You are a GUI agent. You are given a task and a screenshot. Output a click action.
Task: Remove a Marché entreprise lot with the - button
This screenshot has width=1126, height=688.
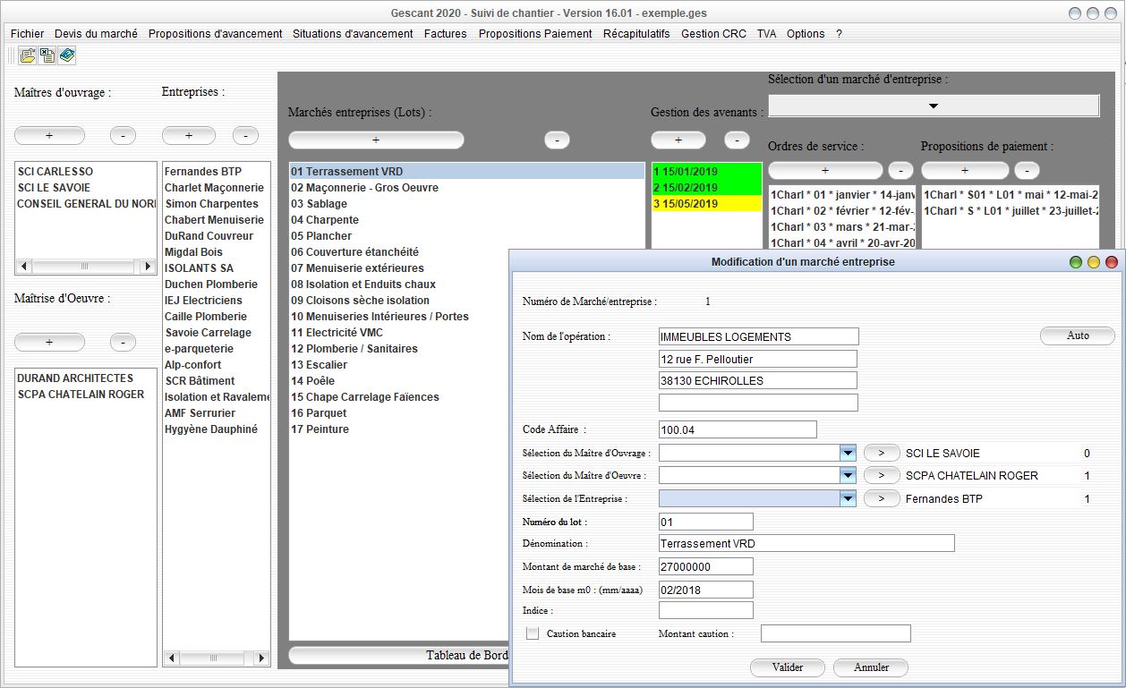click(557, 140)
